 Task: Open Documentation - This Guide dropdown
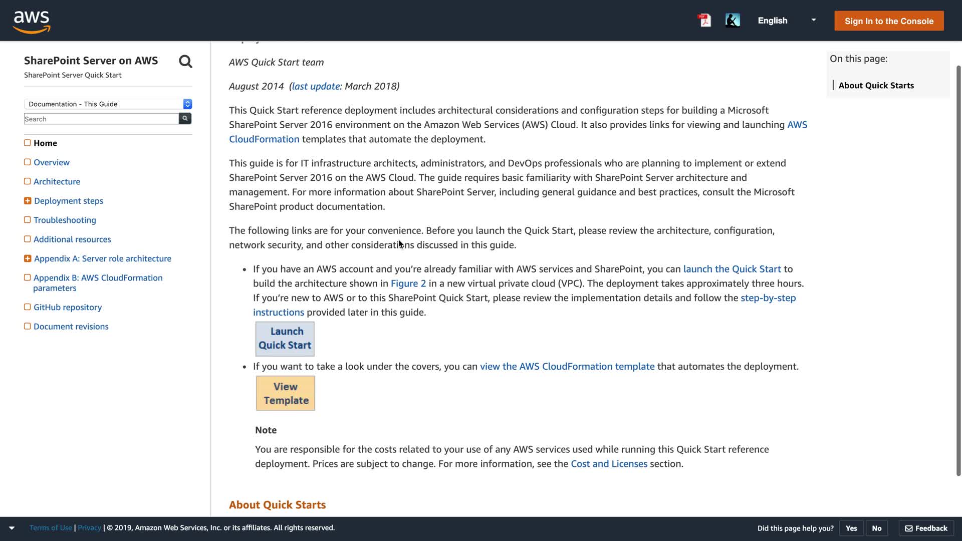click(x=108, y=104)
